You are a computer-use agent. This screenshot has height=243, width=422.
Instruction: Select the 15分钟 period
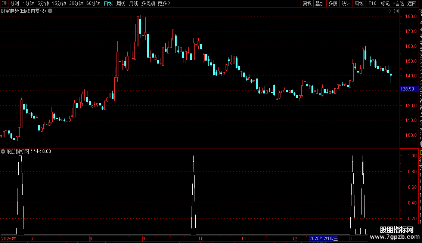point(59,3)
